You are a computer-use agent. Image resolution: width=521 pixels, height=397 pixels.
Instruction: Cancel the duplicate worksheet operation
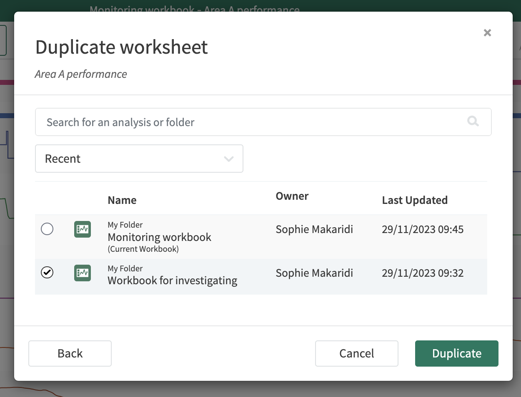tap(356, 353)
